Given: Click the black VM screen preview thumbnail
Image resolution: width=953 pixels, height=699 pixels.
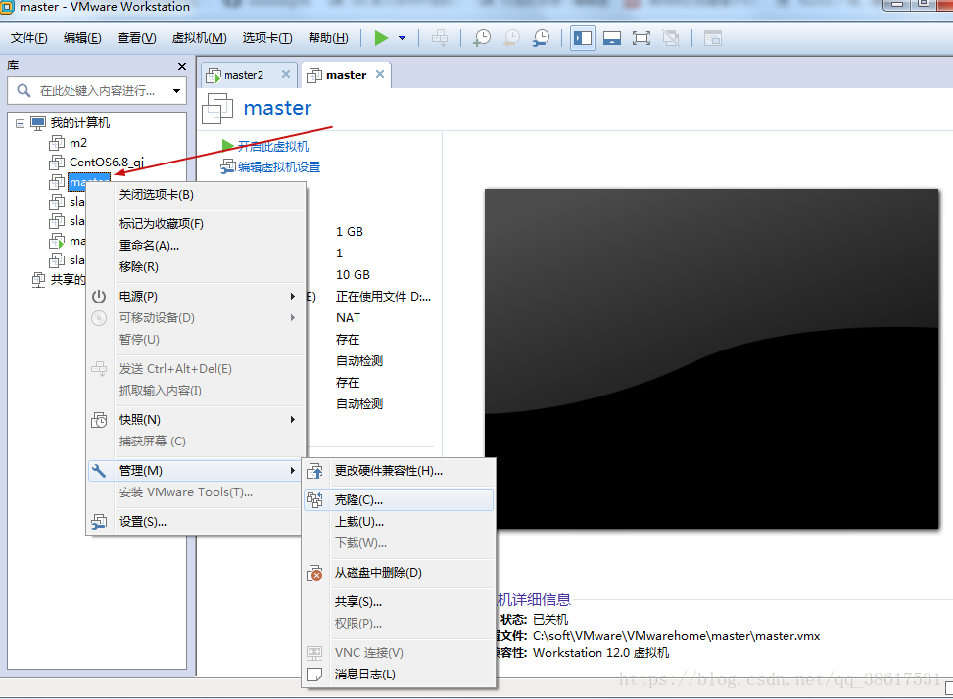Looking at the screenshot, I should (712, 359).
